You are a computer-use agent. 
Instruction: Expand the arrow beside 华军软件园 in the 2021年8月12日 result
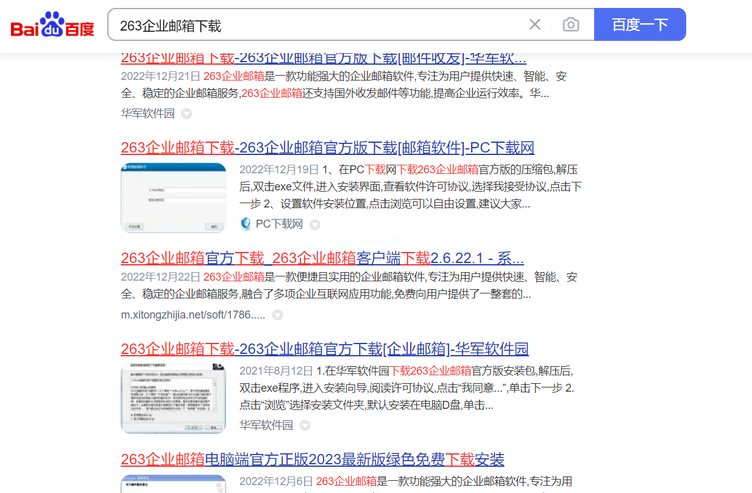click(305, 425)
